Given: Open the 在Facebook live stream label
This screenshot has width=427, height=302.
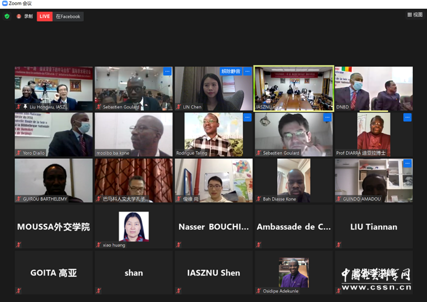Looking at the screenshot, I should tap(68, 17).
